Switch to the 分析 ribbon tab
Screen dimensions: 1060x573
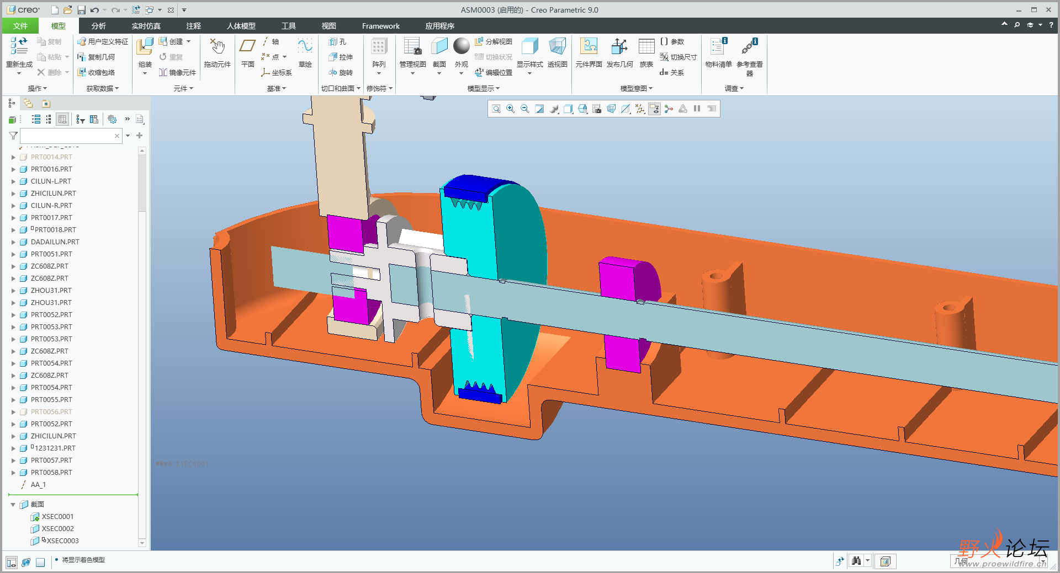pos(99,26)
